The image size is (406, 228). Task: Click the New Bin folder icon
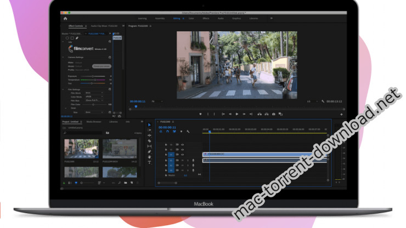(x=125, y=182)
